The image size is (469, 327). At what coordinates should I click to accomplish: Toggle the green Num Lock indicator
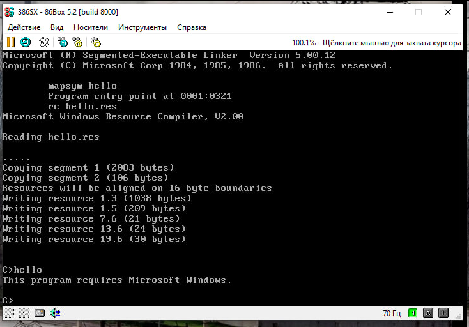[x=413, y=313]
